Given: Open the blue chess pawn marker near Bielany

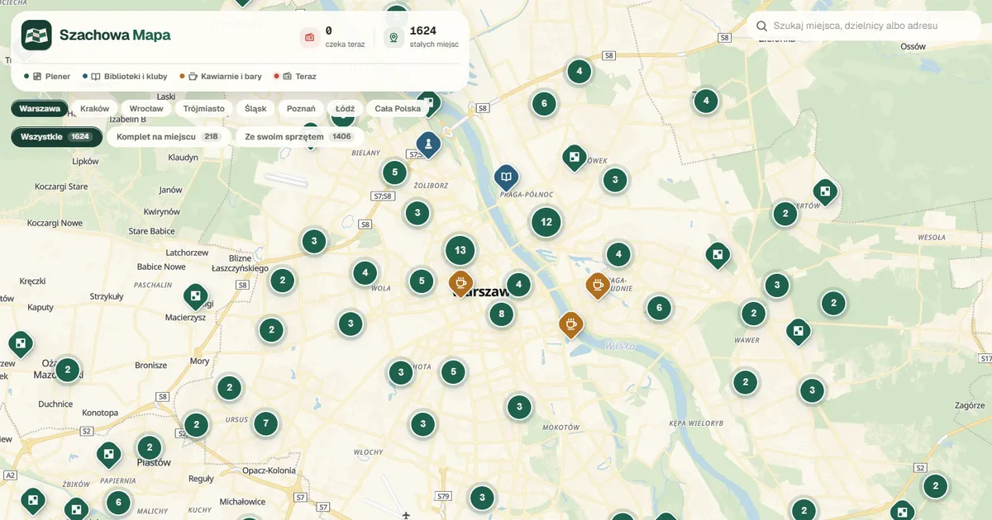Looking at the screenshot, I should (x=428, y=144).
